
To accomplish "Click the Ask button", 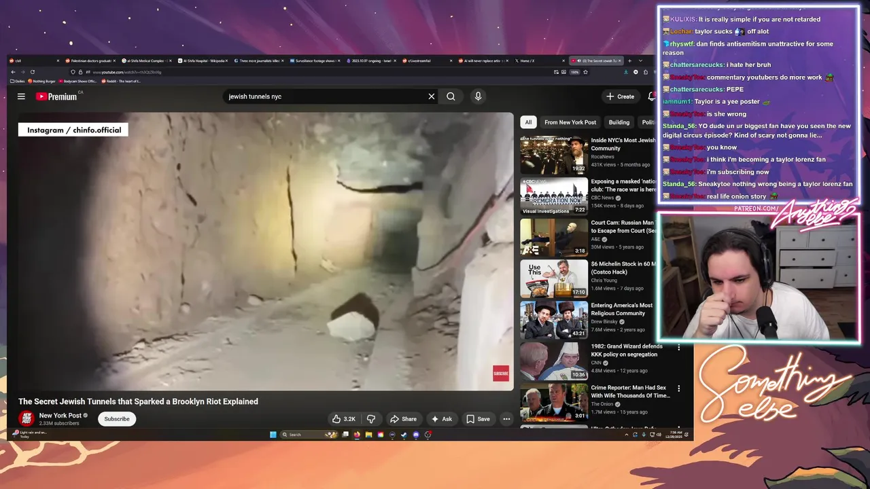I will pos(442,419).
